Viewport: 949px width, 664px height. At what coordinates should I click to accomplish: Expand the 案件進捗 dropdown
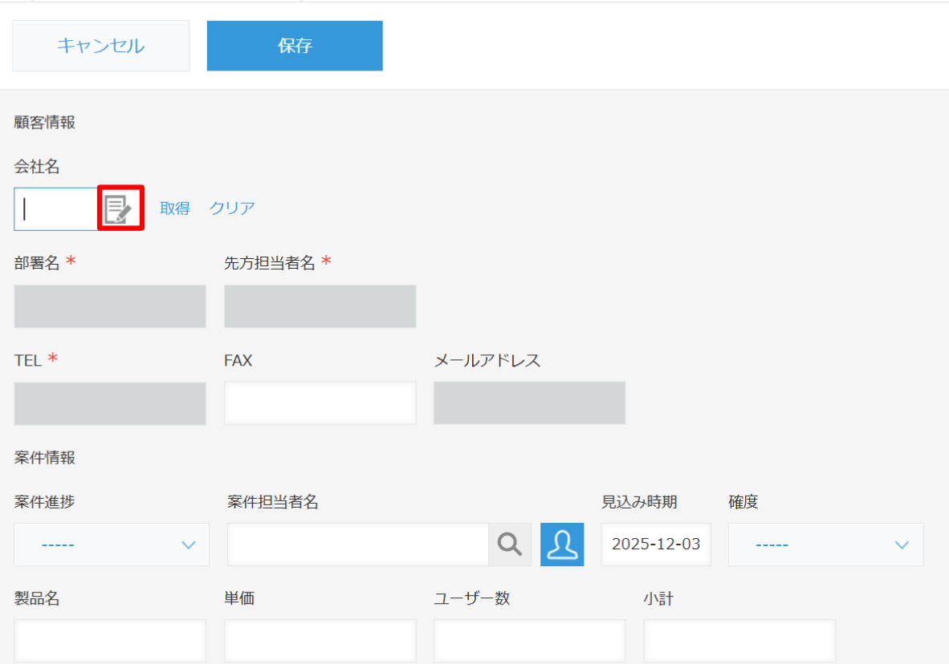(x=112, y=545)
